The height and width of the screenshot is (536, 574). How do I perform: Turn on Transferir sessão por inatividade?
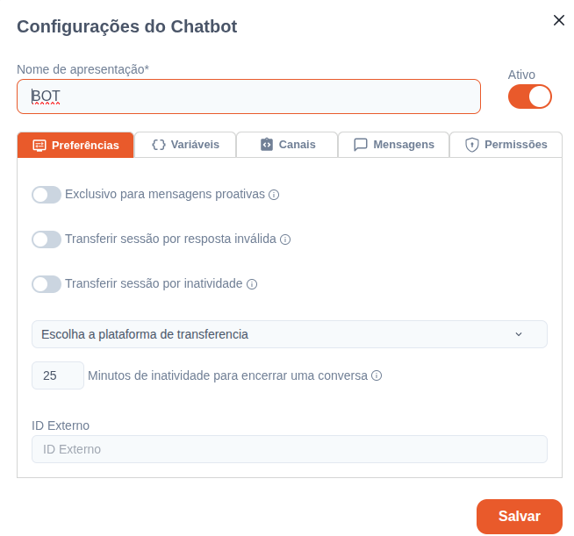coord(47,284)
